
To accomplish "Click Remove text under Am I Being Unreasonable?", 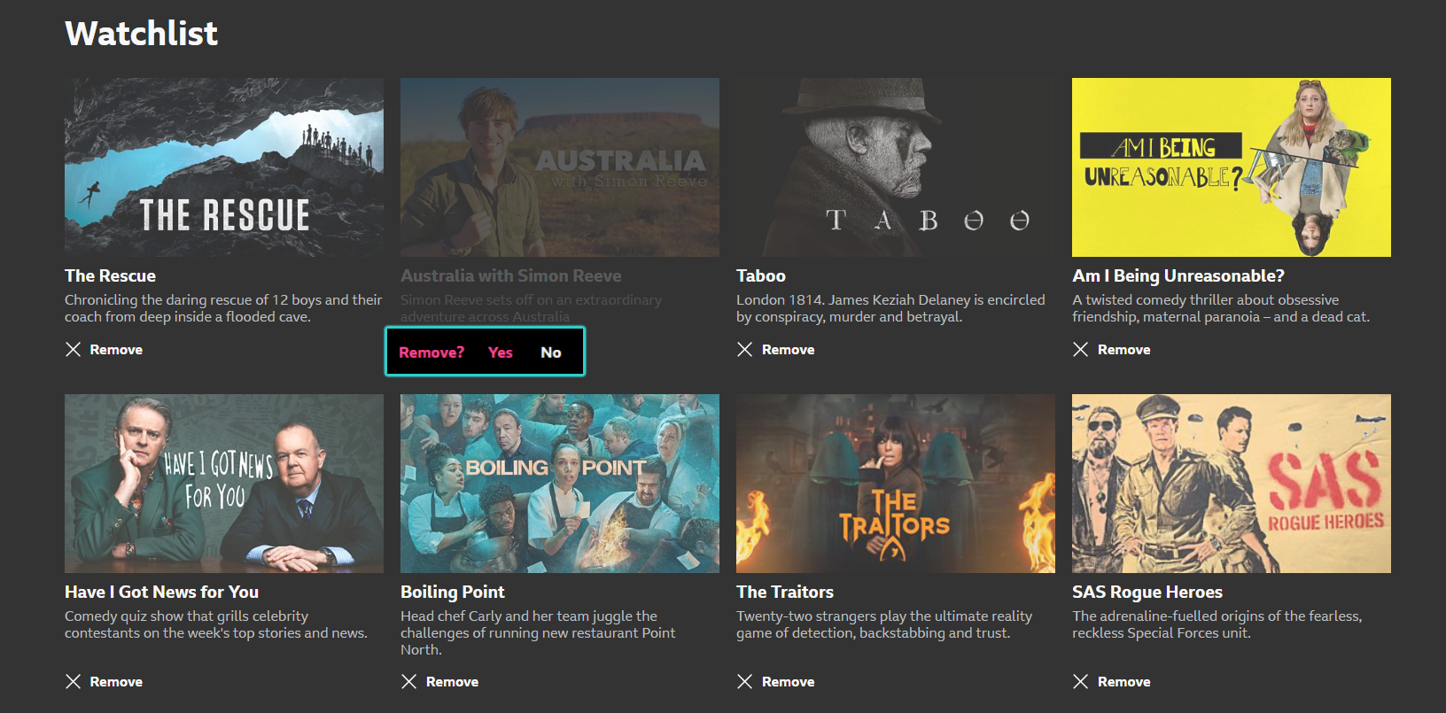I will click(1124, 350).
